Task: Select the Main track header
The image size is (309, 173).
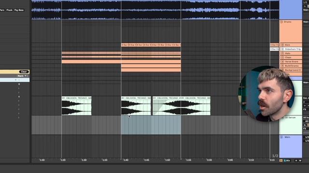Action: point(291,146)
